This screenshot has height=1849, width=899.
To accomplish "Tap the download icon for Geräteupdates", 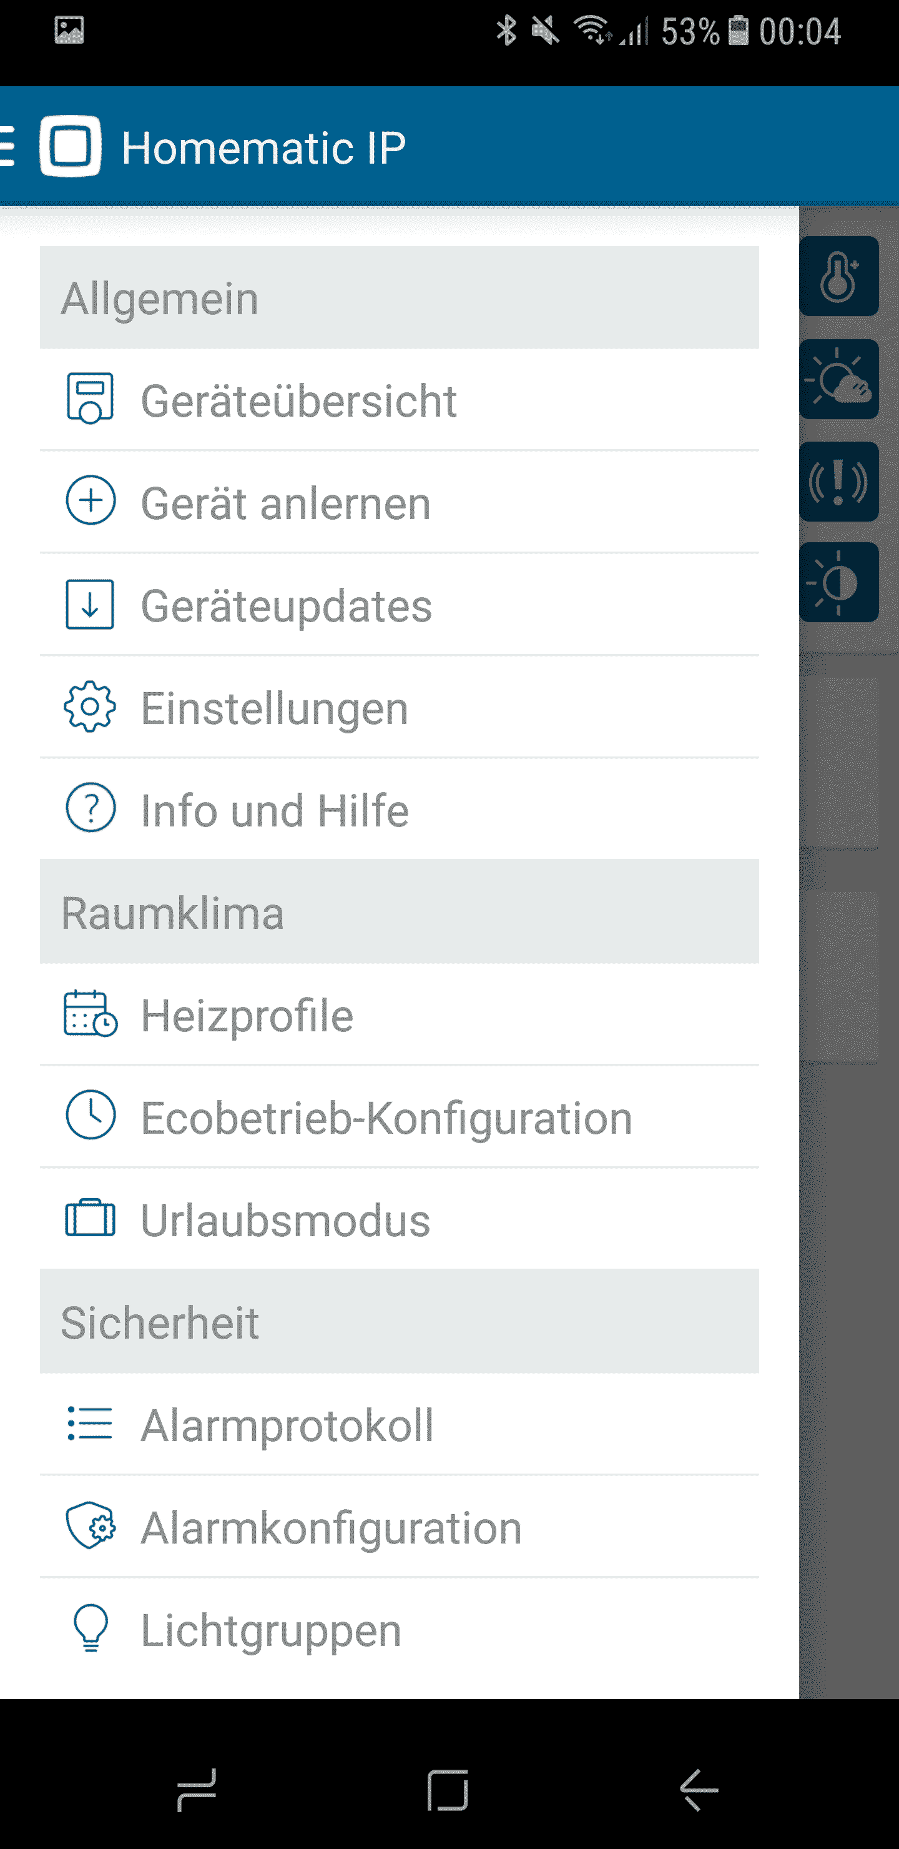I will pos(90,605).
